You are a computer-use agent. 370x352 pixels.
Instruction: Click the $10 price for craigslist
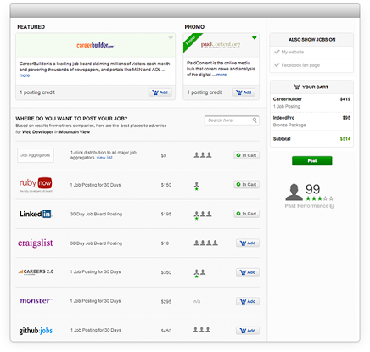165,243
